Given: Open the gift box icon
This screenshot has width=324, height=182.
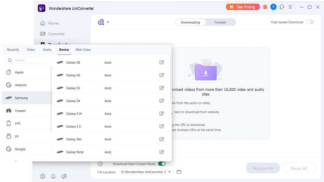Looking at the screenshot, I should [265, 7].
